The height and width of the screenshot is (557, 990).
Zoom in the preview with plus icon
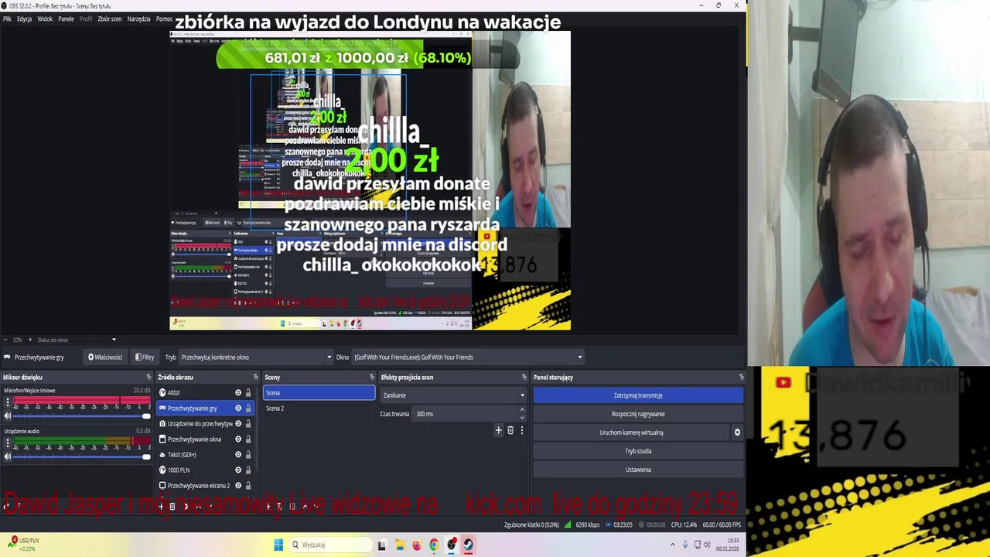[29, 340]
